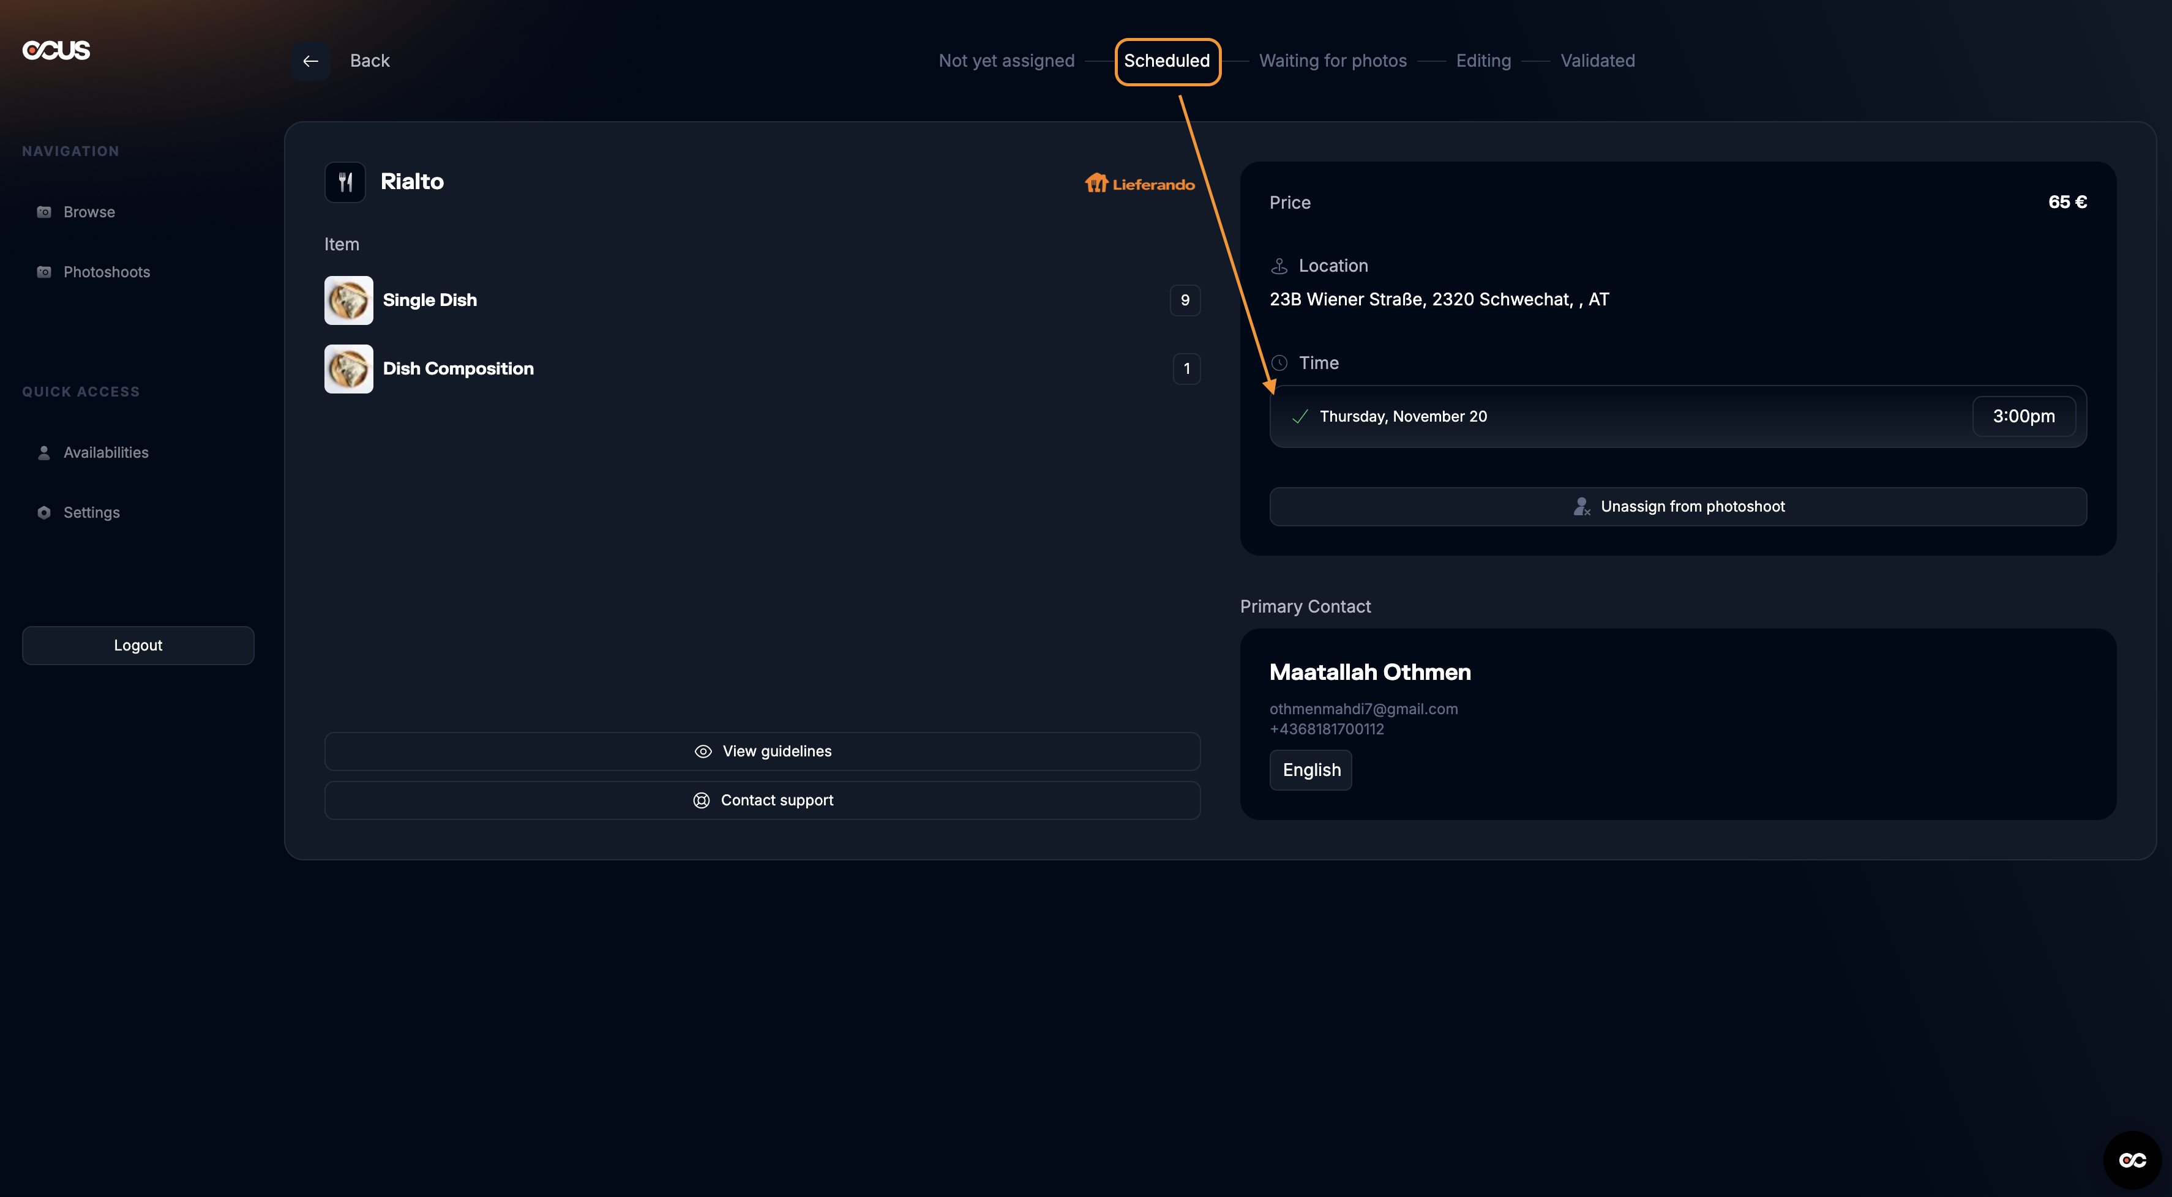Open View guidelines

click(762, 751)
